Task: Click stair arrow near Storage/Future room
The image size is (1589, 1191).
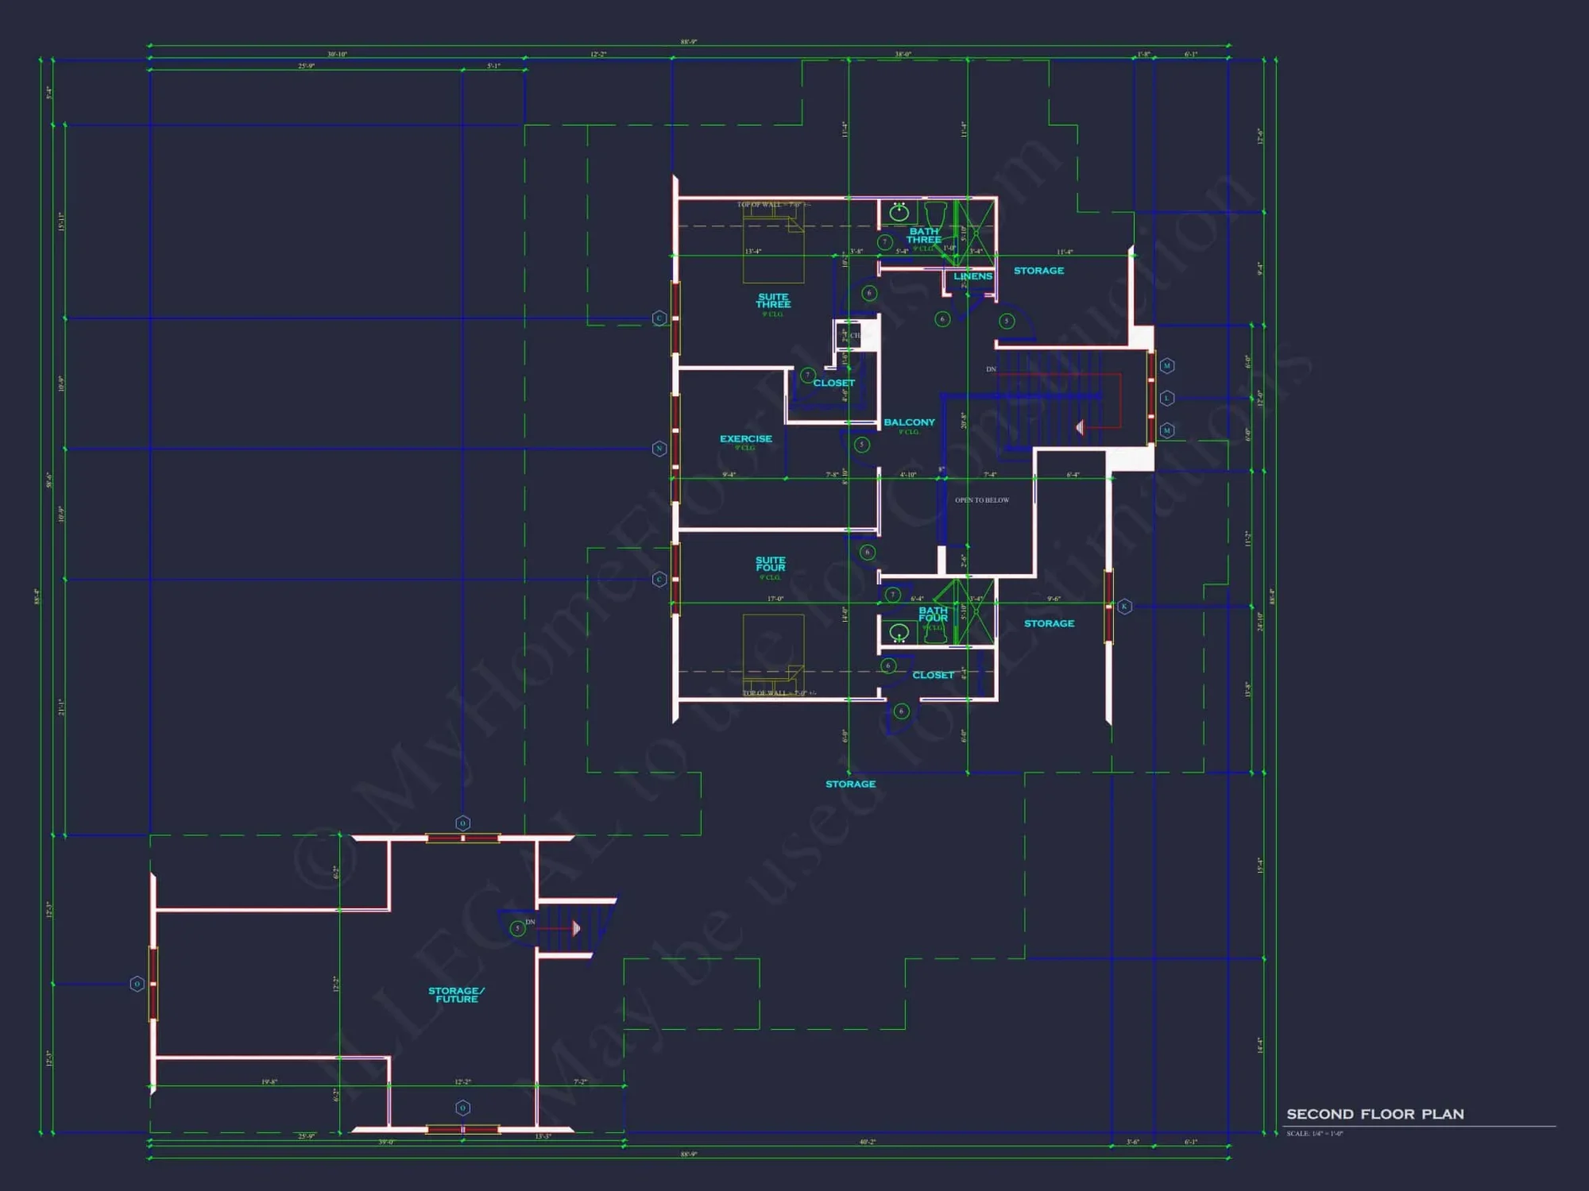Action: pyautogui.click(x=576, y=928)
